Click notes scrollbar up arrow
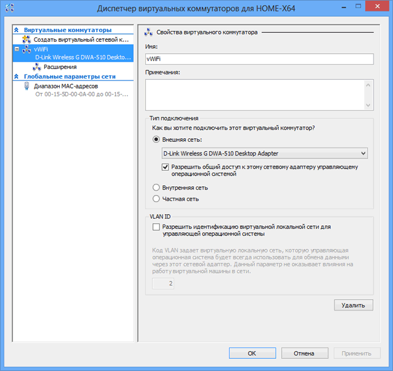 368,85
